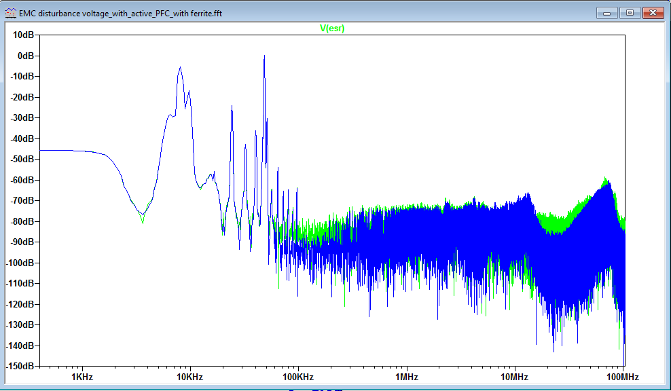Click the -80dB axis label

click(22, 221)
